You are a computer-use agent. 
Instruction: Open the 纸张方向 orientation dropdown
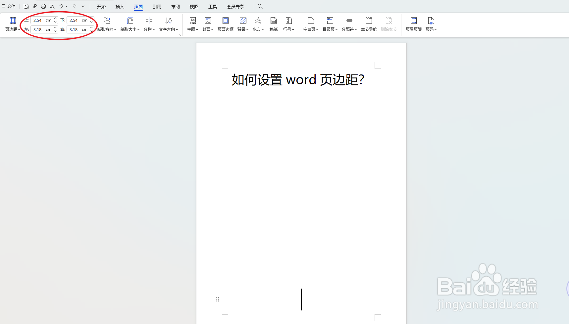click(107, 24)
